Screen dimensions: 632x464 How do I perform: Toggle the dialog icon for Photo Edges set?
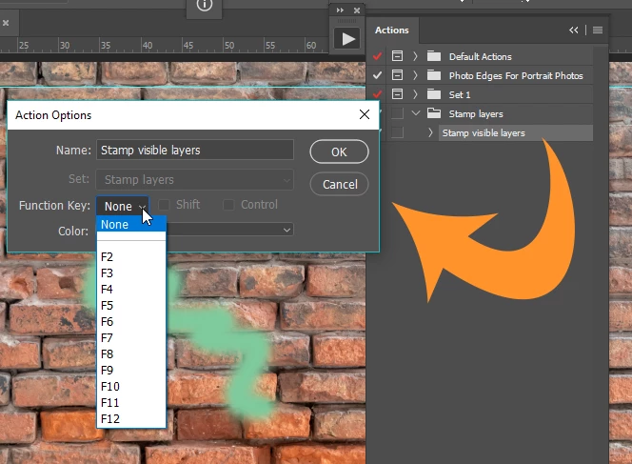point(397,75)
